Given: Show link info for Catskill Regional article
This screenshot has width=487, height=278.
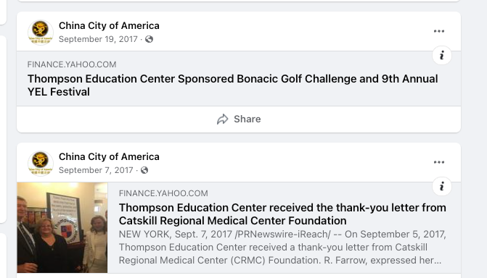Looking at the screenshot, I should pyautogui.click(x=442, y=187).
